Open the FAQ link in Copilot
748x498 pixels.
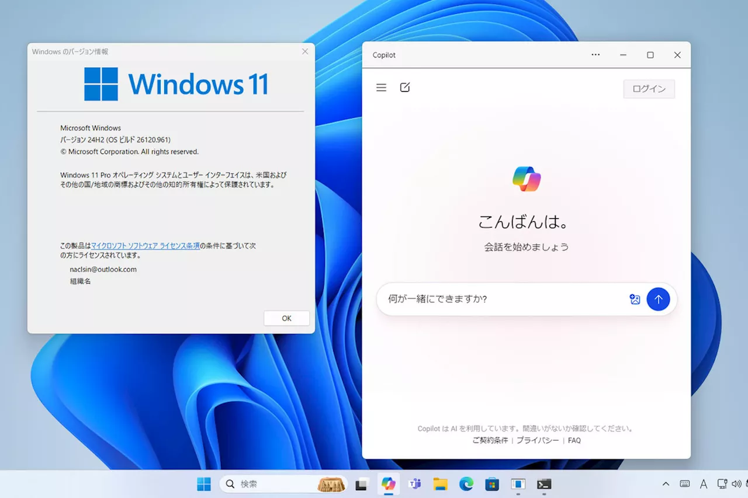click(x=574, y=441)
